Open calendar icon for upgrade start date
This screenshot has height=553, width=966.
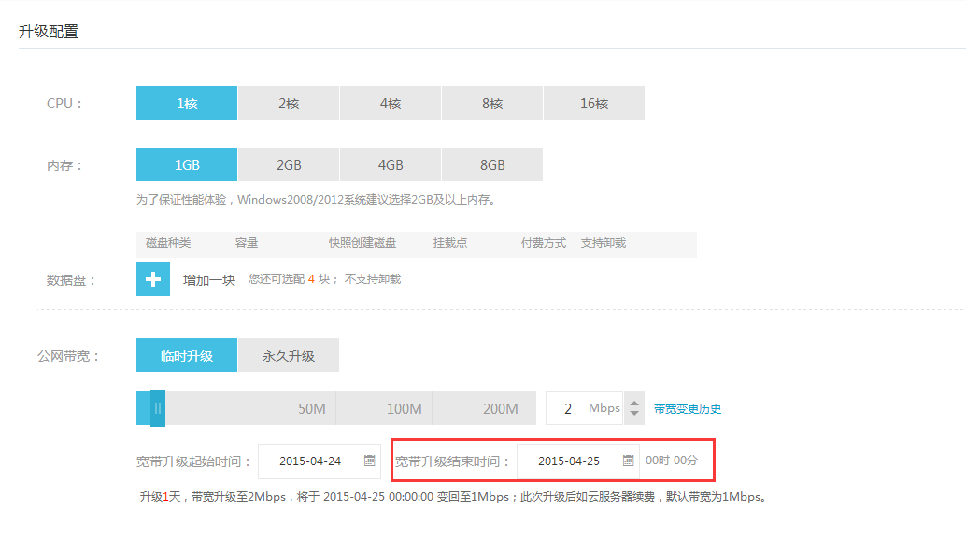(x=370, y=461)
